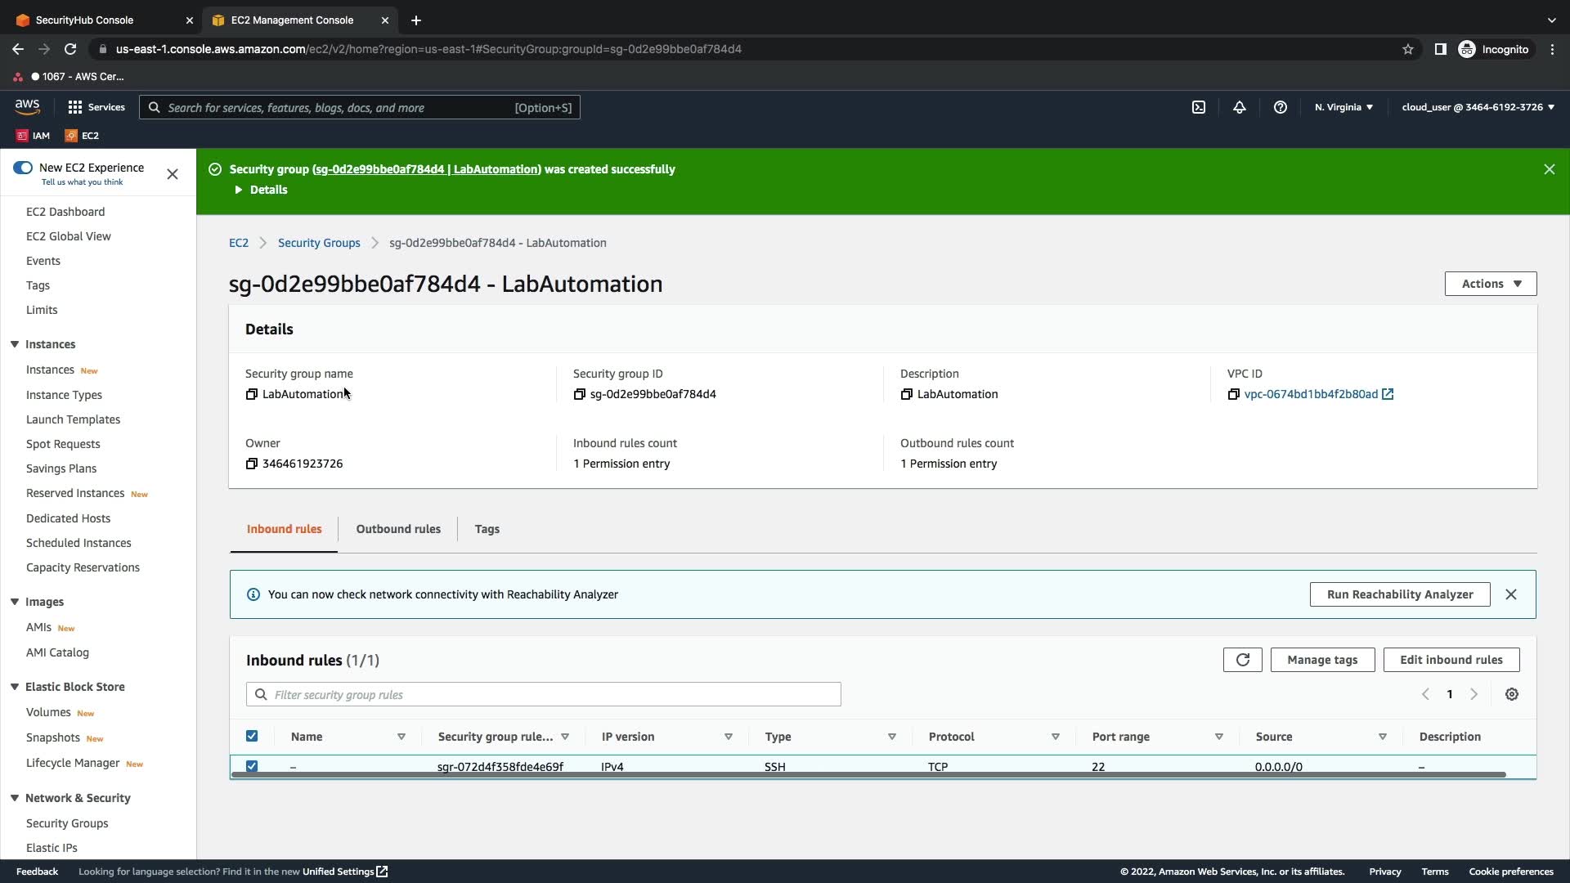Copy the security group ID value
The height and width of the screenshot is (883, 1570).
579,394
